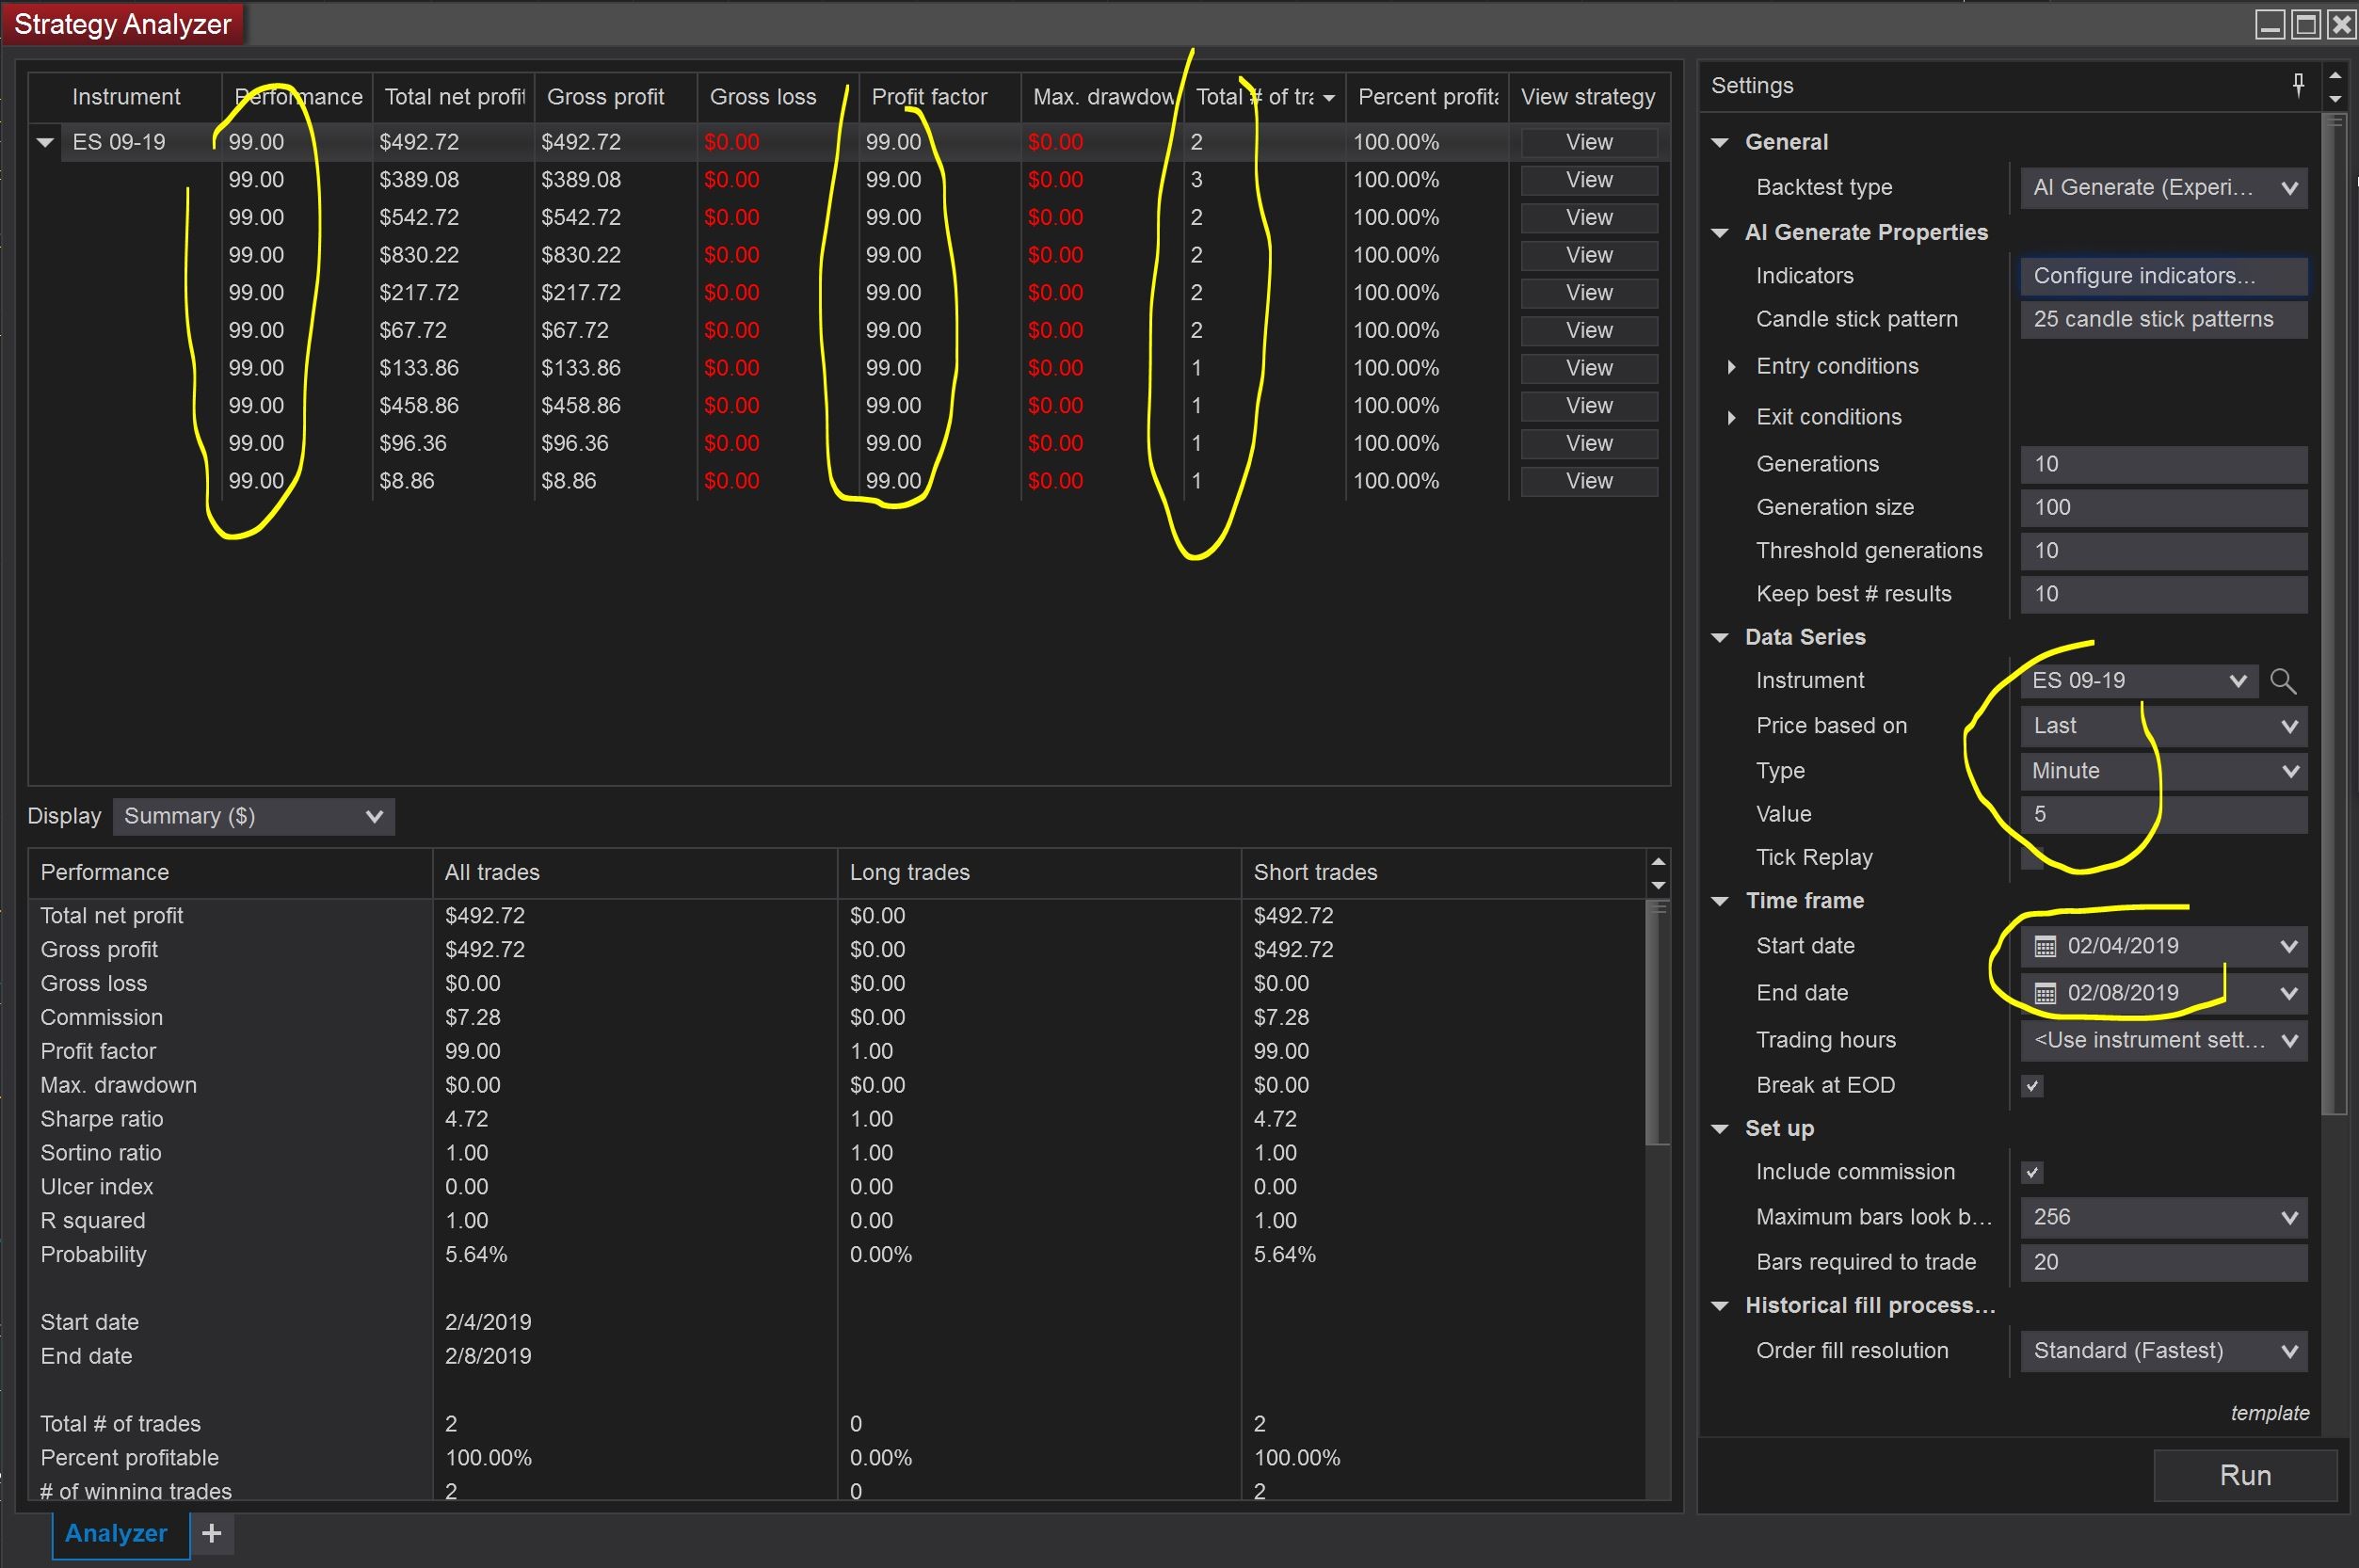
Task: Open the Start date calendar icon
Action: [2045, 947]
